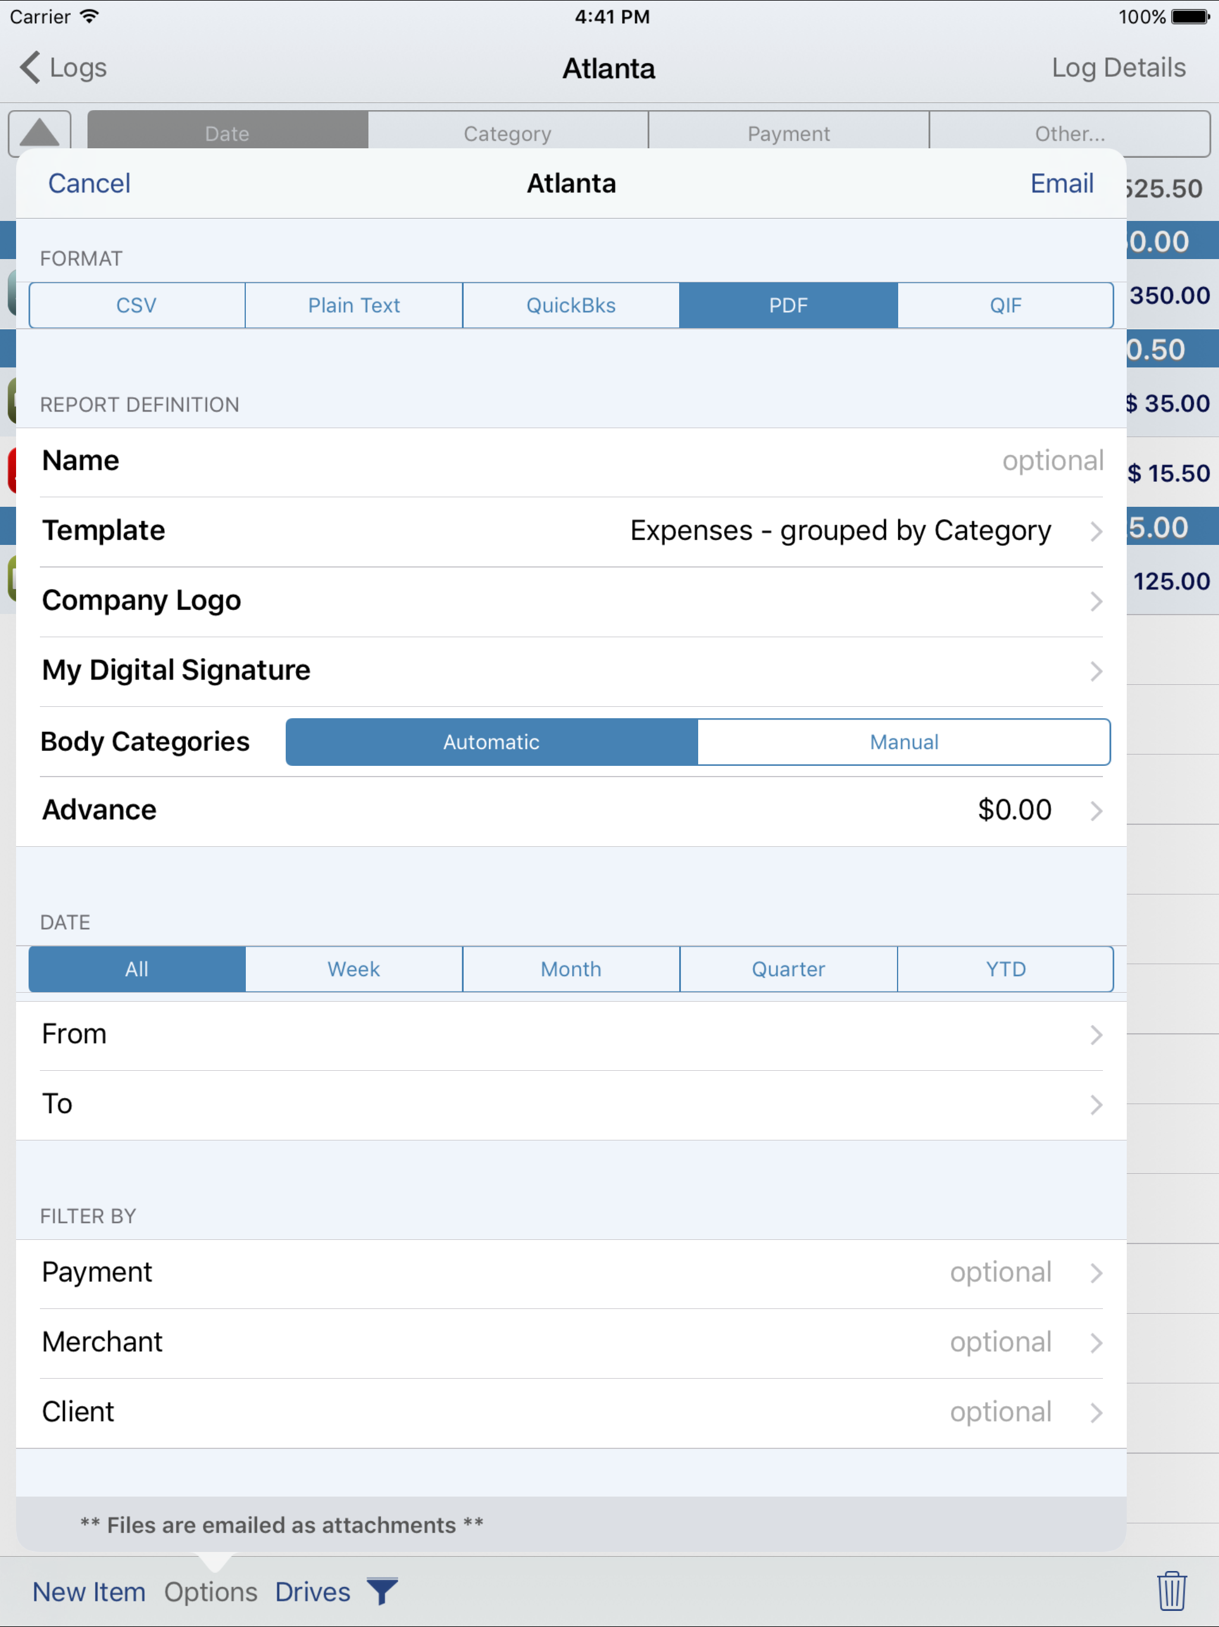
Task: Switch Body Categories to Manual
Action: [903, 741]
